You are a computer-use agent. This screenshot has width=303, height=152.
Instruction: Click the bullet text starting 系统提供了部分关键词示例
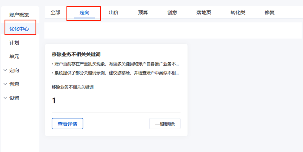click(117, 73)
